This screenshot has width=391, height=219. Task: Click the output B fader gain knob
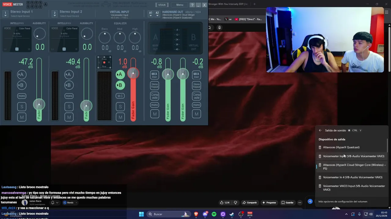click(183, 74)
